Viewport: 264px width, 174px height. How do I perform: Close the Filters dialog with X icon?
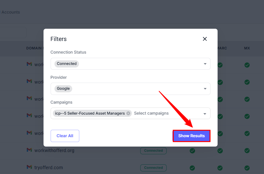pos(205,39)
